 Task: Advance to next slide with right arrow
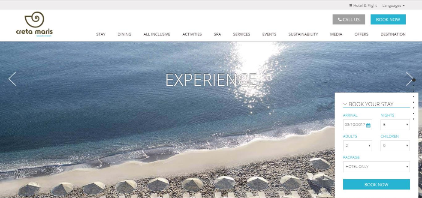410,79
